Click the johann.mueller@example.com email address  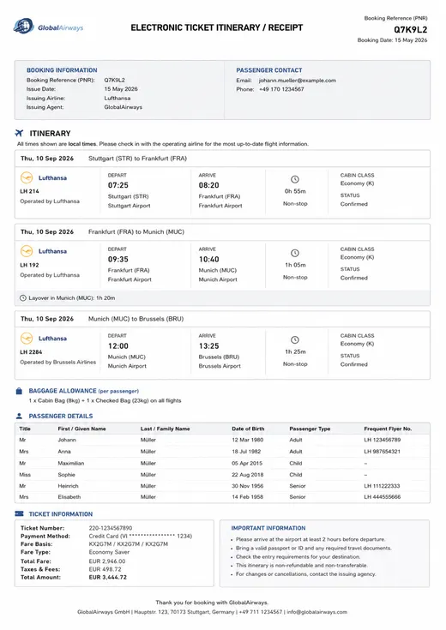tap(298, 81)
